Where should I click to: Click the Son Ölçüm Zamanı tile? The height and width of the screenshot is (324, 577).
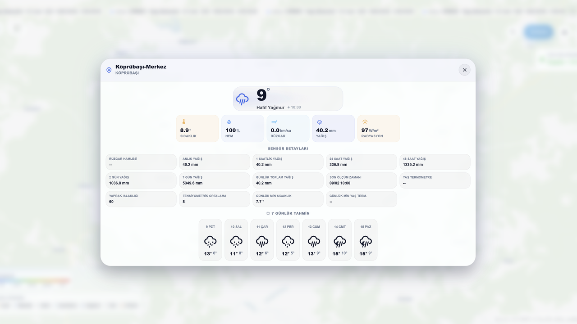point(362,180)
